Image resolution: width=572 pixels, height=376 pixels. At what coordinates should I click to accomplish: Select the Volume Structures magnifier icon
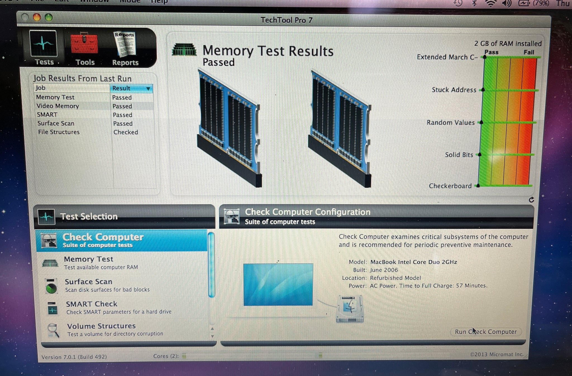click(x=53, y=330)
